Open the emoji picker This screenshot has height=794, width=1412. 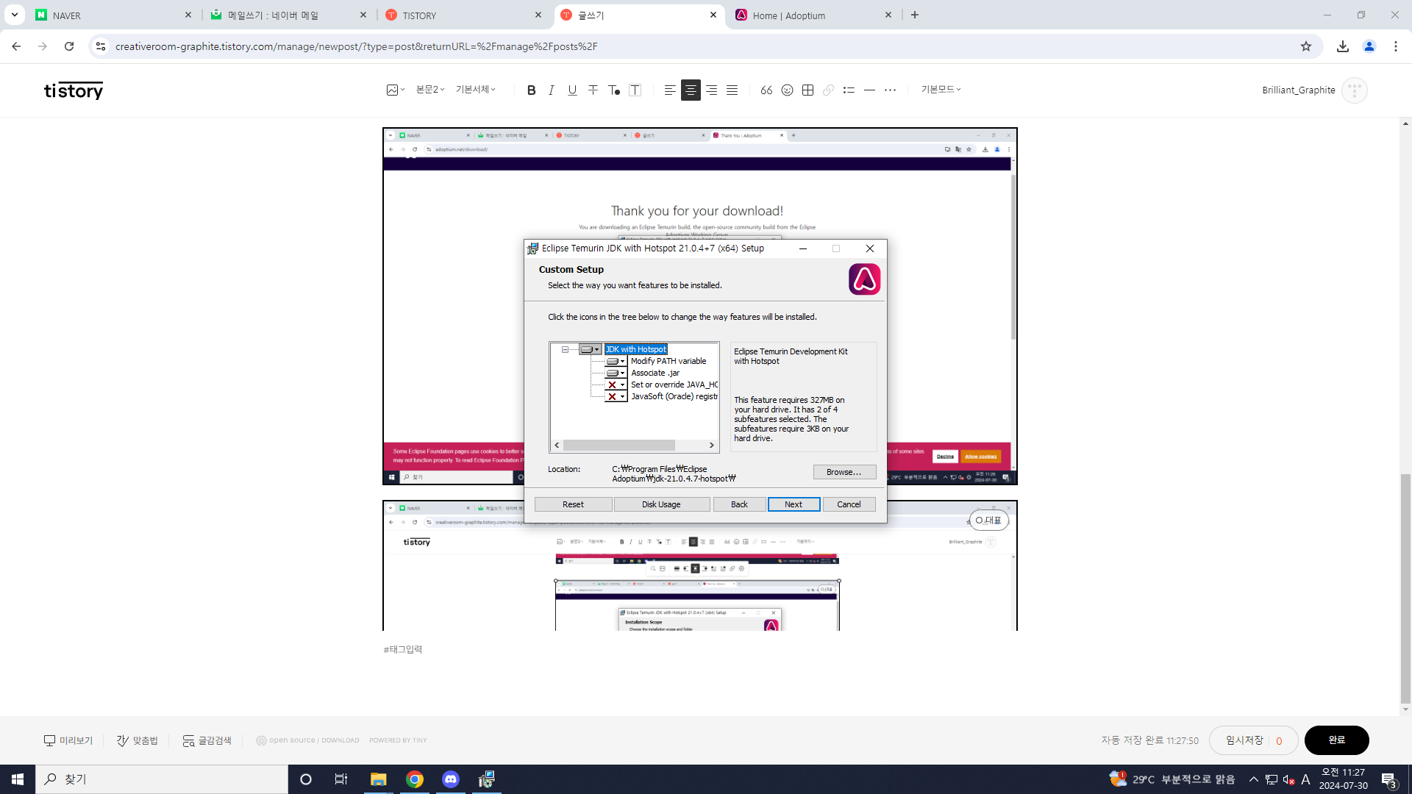[787, 90]
